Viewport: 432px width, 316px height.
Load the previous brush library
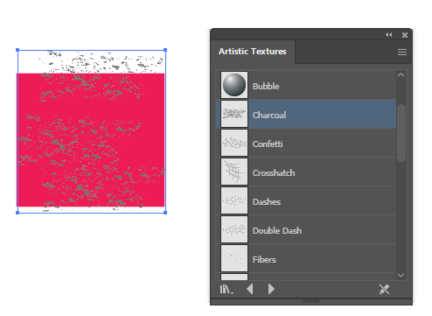tap(250, 289)
